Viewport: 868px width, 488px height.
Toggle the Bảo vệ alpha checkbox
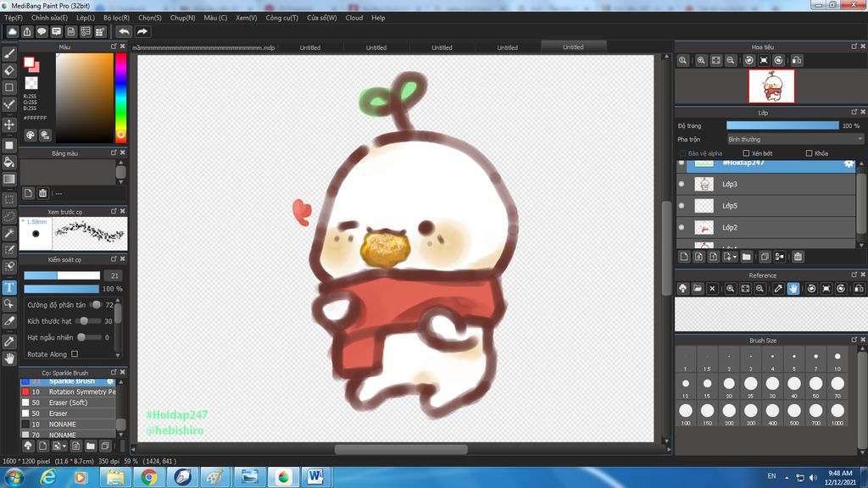click(682, 153)
